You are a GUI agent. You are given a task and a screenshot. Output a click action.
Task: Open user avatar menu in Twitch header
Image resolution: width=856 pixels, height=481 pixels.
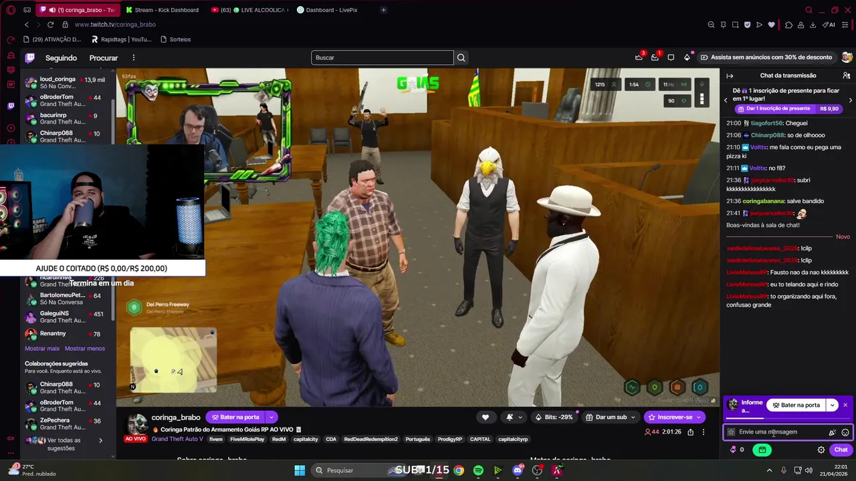coord(847,57)
